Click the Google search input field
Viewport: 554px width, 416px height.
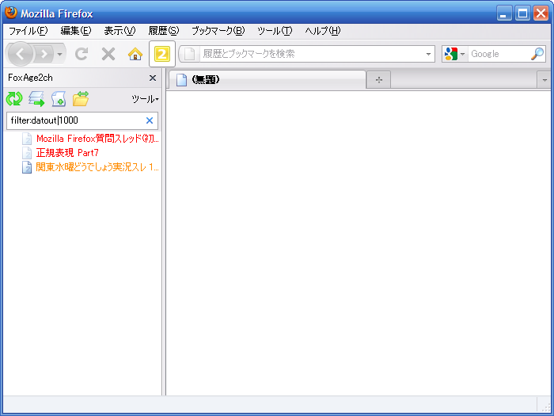[x=499, y=54]
